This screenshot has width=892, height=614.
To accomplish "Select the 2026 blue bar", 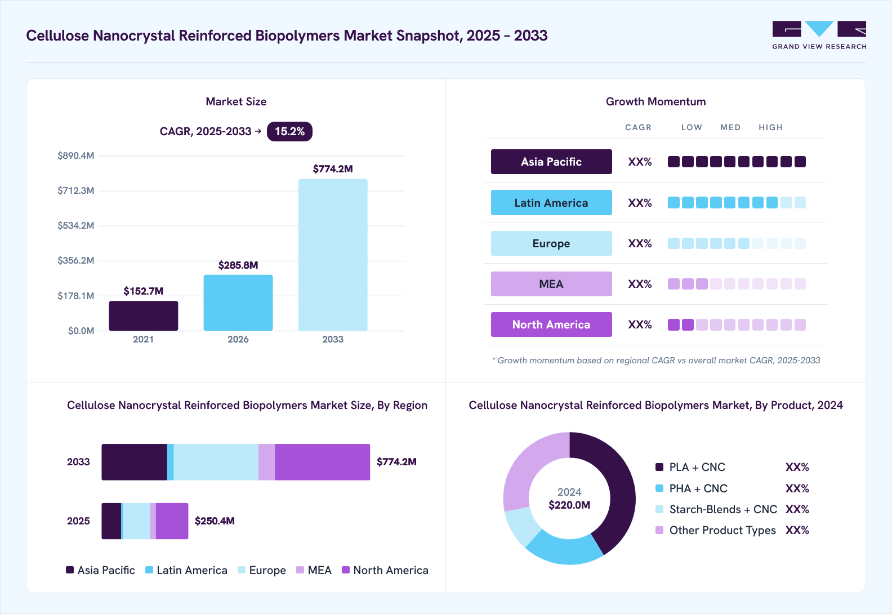I will [x=238, y=303].
